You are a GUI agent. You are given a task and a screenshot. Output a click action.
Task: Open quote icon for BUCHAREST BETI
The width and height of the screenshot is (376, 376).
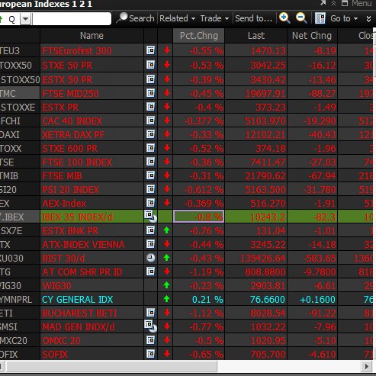tap(150, 313)
